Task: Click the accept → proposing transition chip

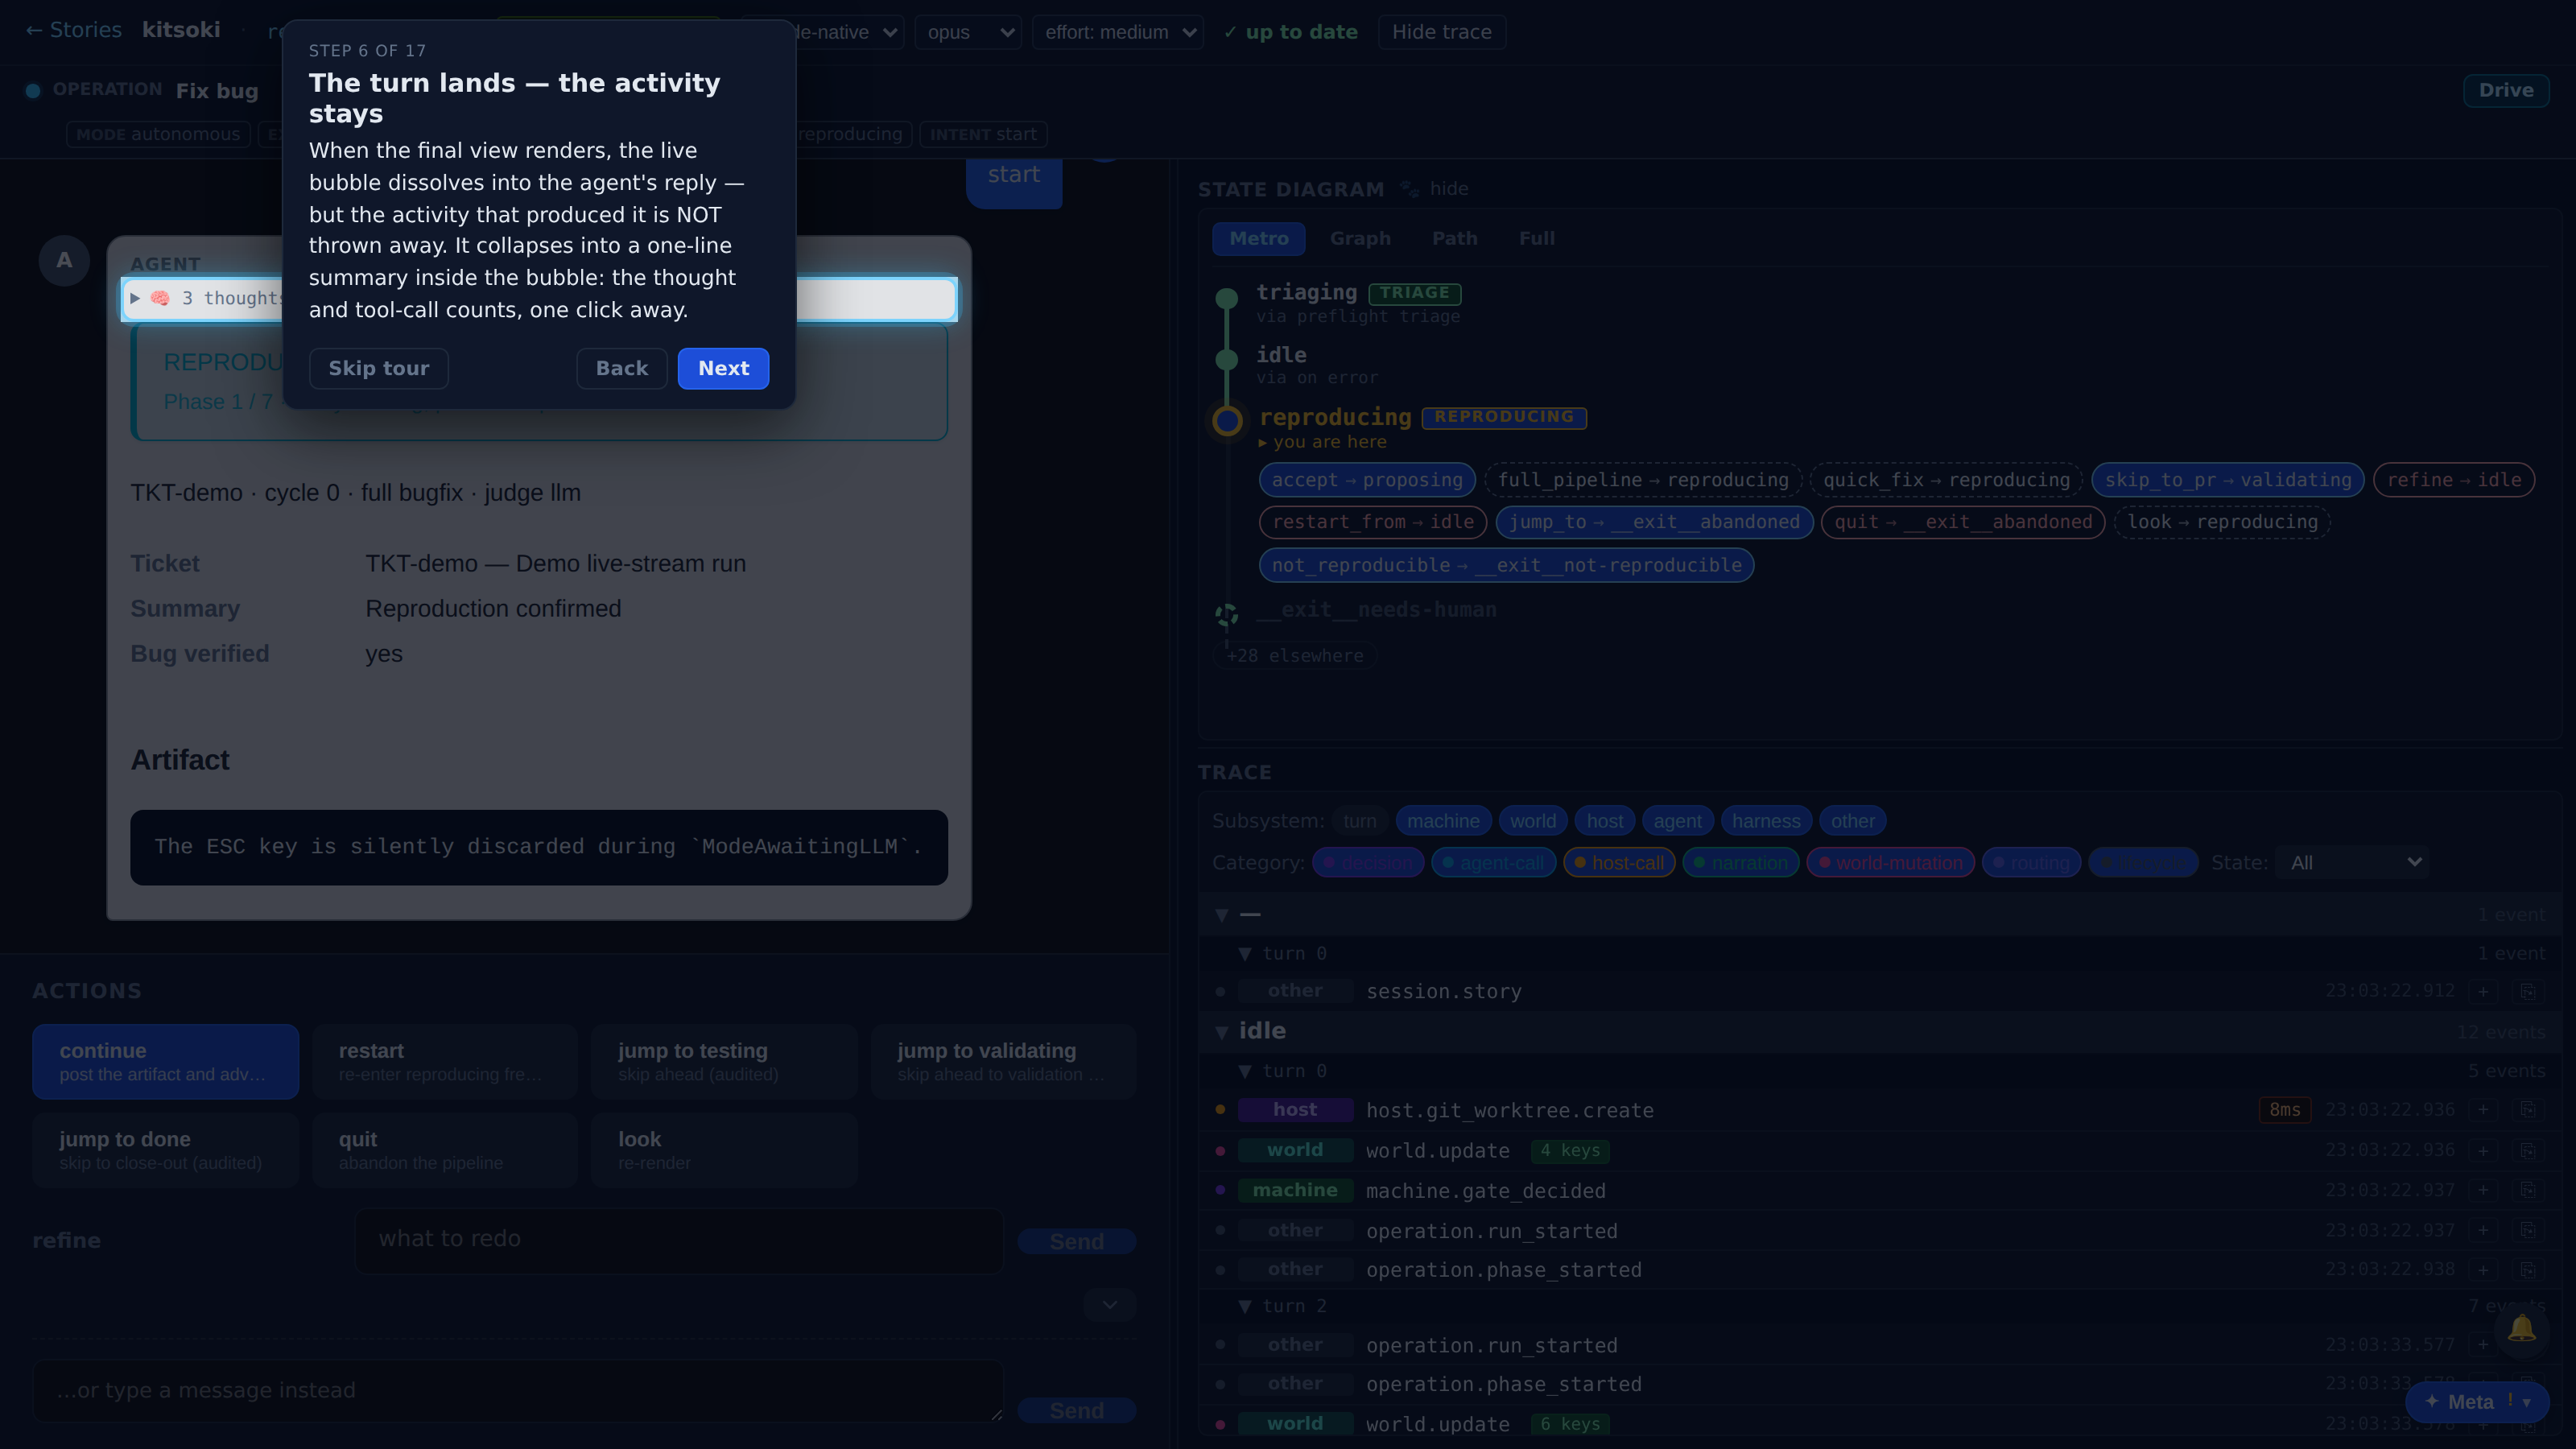Action: pyautogui.click(x=1367, y=480)
